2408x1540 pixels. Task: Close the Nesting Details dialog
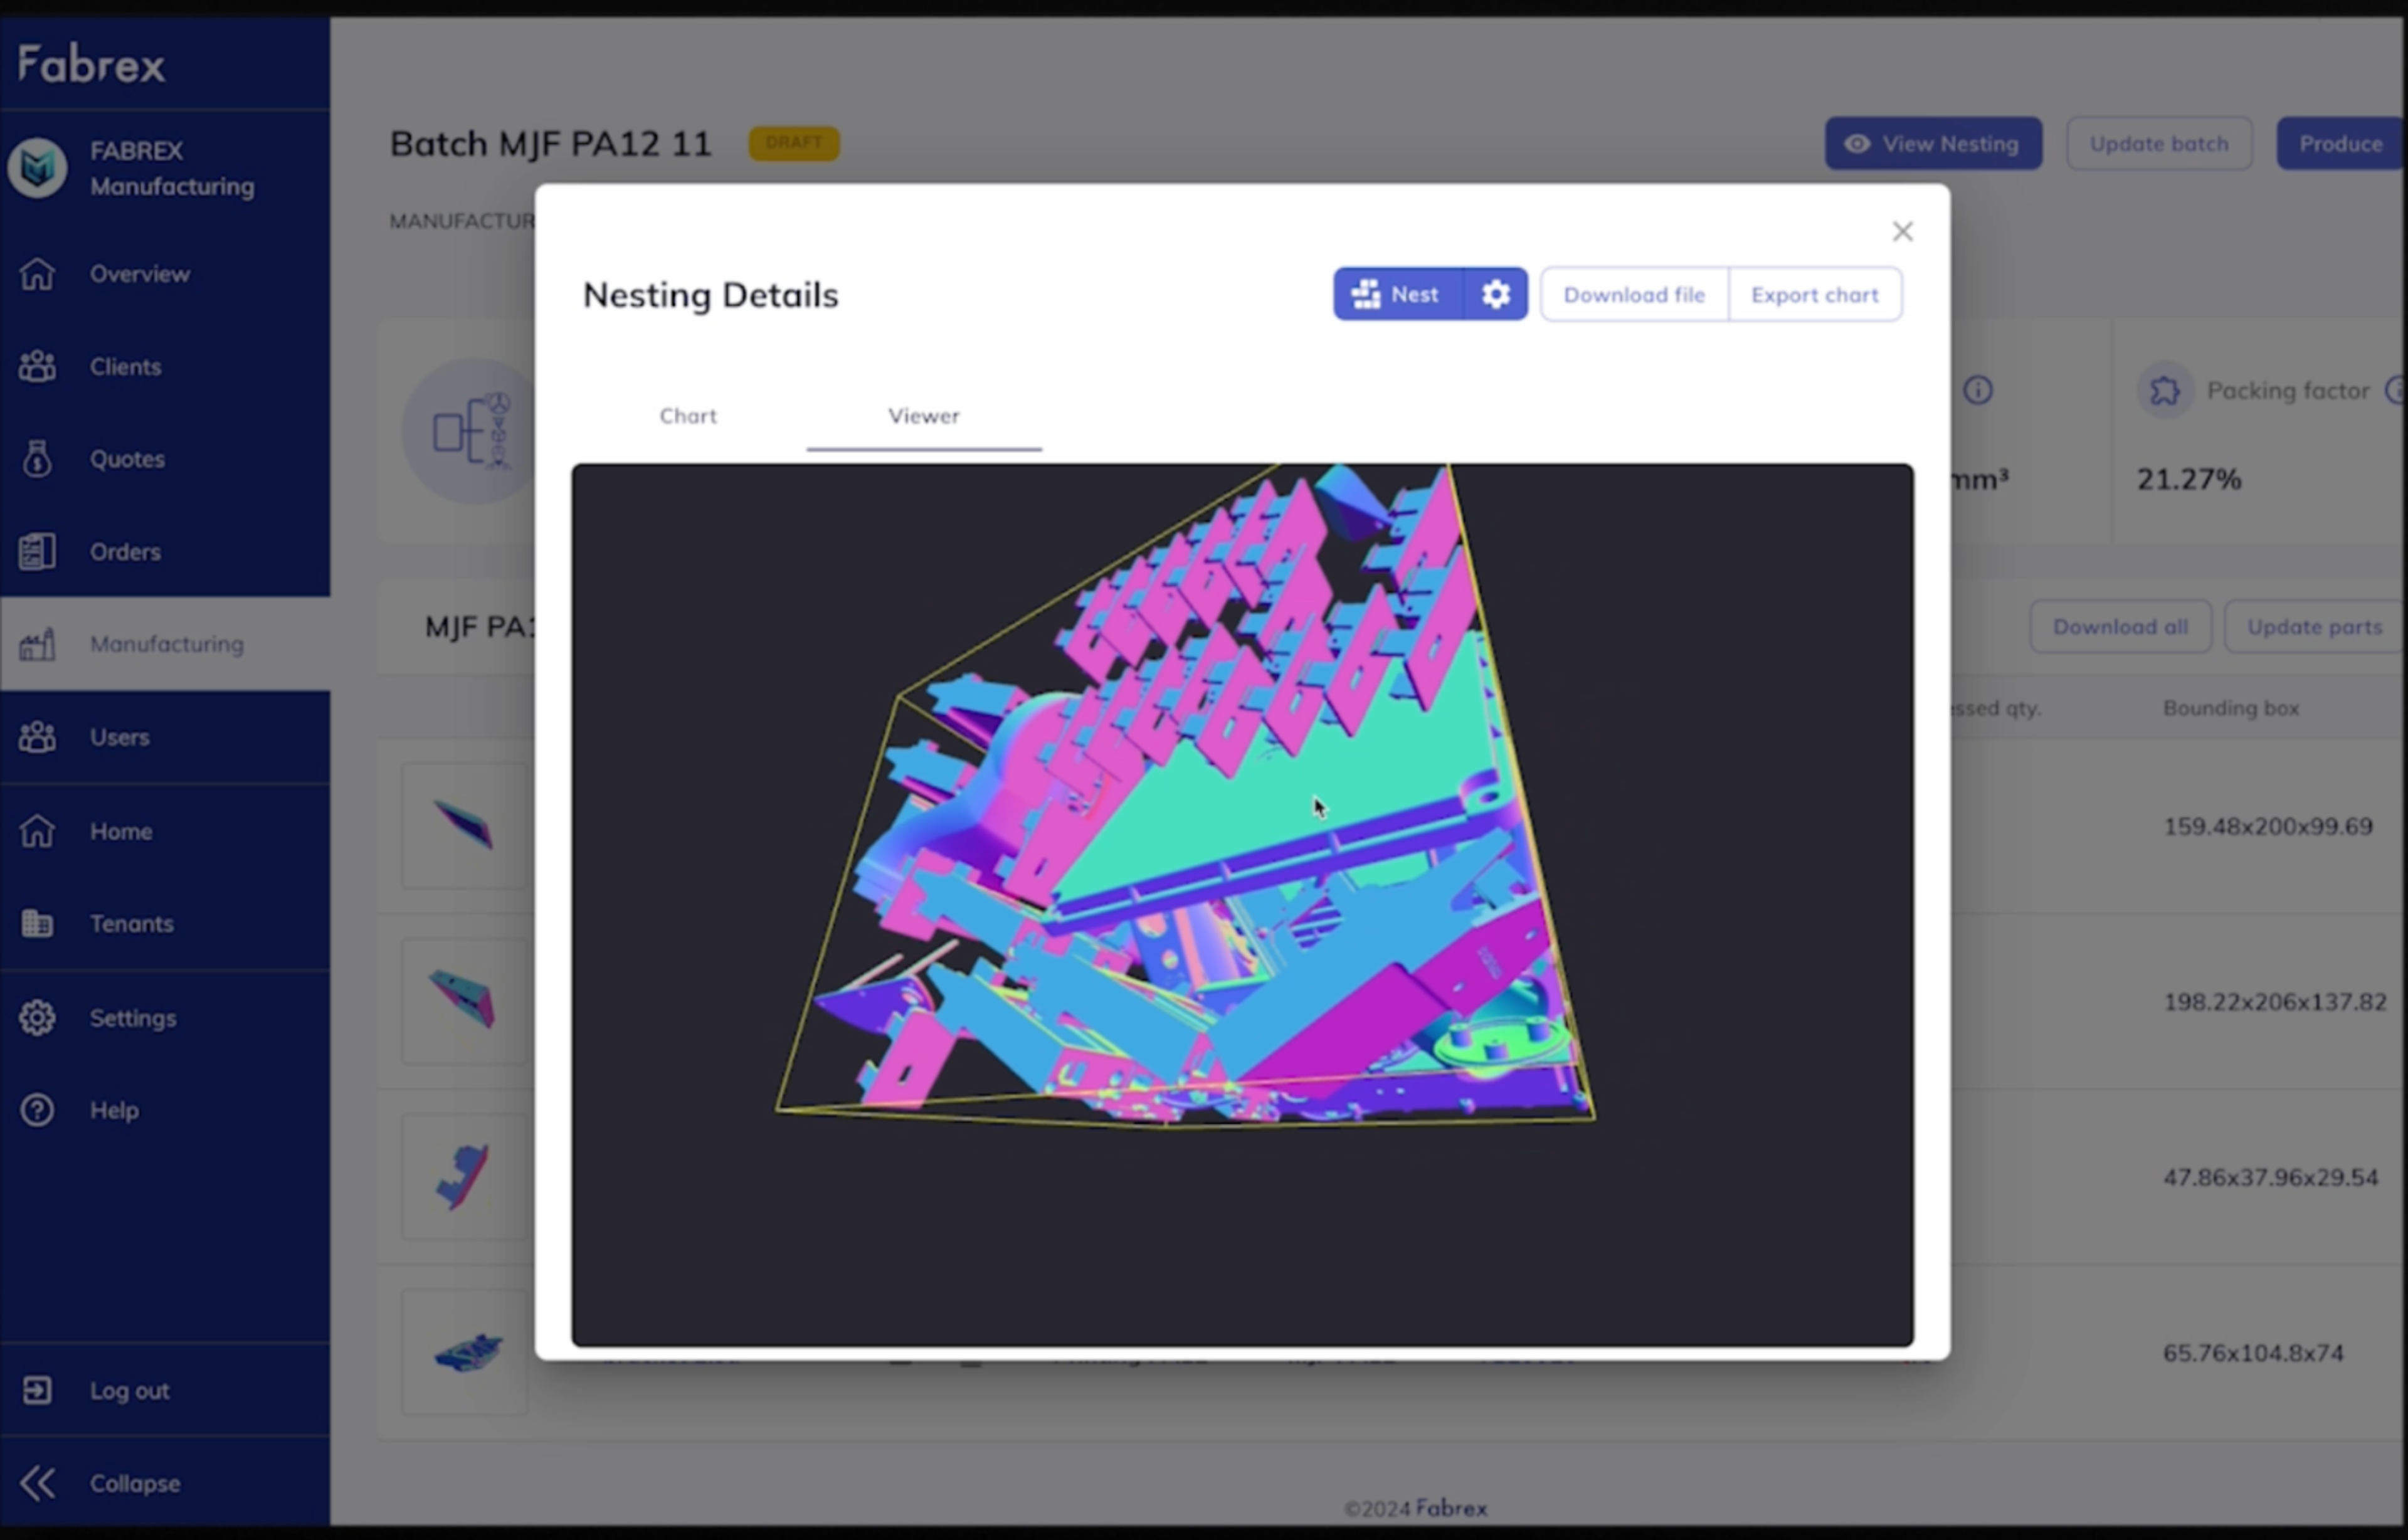tap(1902, 232)
